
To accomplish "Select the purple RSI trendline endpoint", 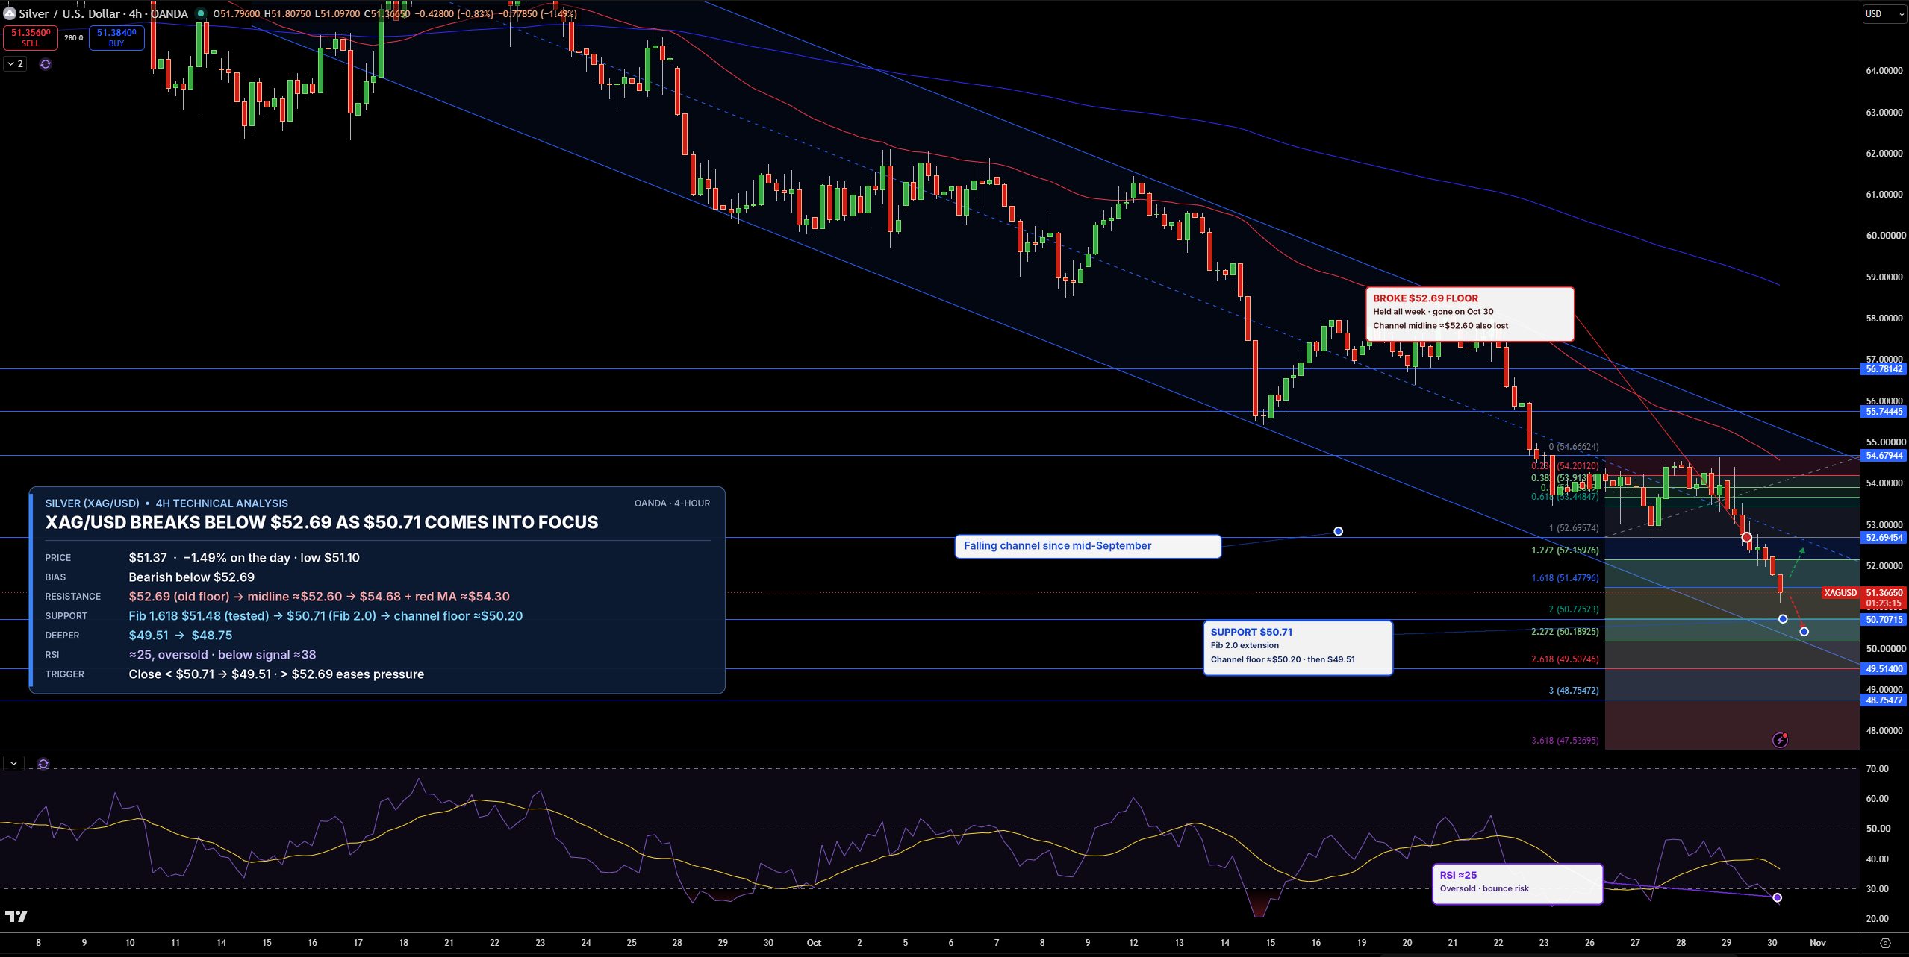I will pyautogui.click(x=1778, y=897).
